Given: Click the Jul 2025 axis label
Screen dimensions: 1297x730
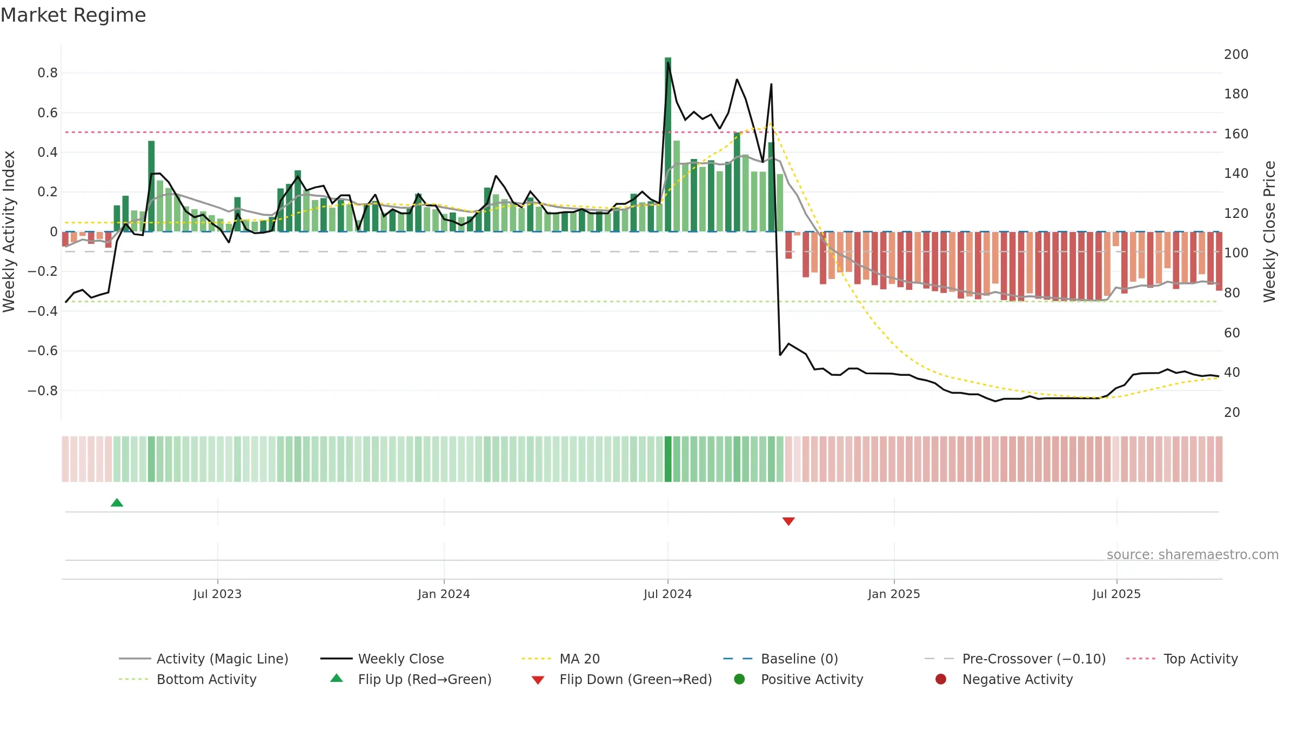Looking at the screenshot, I should coord(1117,594).
